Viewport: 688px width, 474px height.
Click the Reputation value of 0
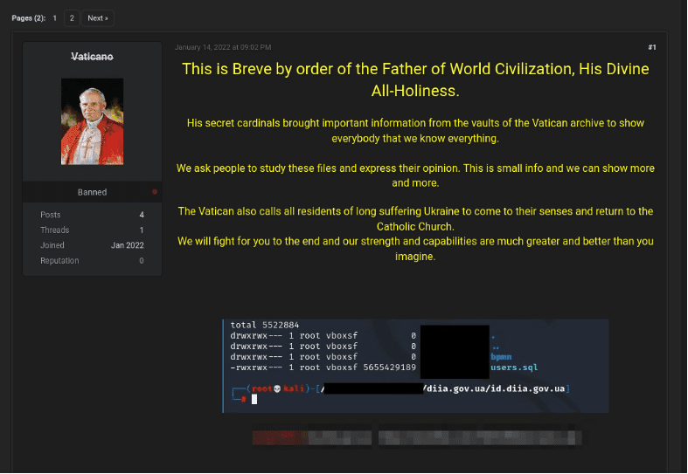(141, 261)
